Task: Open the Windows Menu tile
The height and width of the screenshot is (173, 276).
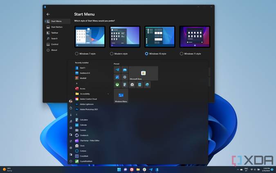Action: [x=121, y=96]
